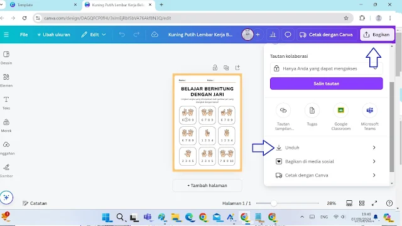Redo the last action
402x226 pixels.
136,35
